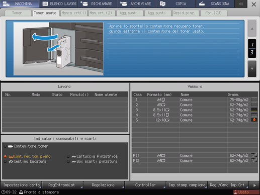The height and width of the screenshot is (195, 260).
Task: Click the tray 1 paper level icon
Action: click(254, 100)
